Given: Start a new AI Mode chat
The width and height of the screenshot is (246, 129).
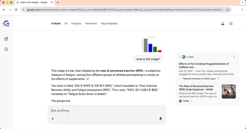Looking at the screenshot, I should pyautogui.click(x=6, y=39).
